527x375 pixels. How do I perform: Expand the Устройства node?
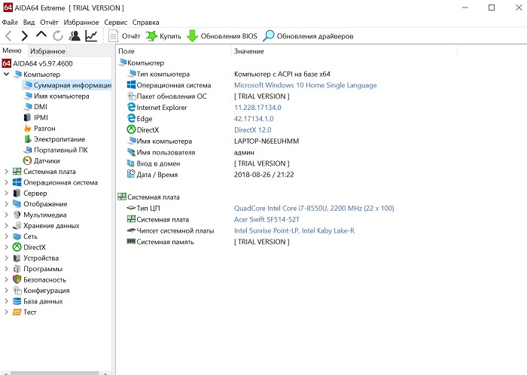6,258
